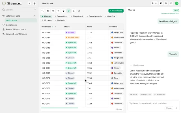Click the green Health case add button
181x113 pixels.
tap(116, 11)
